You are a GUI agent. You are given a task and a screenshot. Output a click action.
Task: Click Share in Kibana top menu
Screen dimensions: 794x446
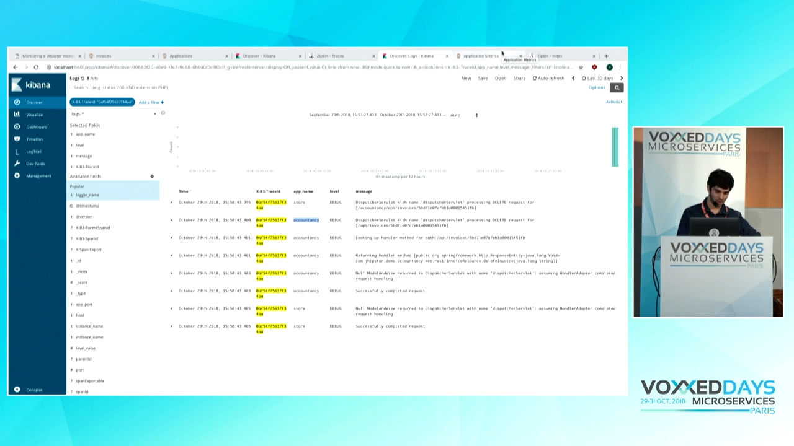[x=520, y=78]
